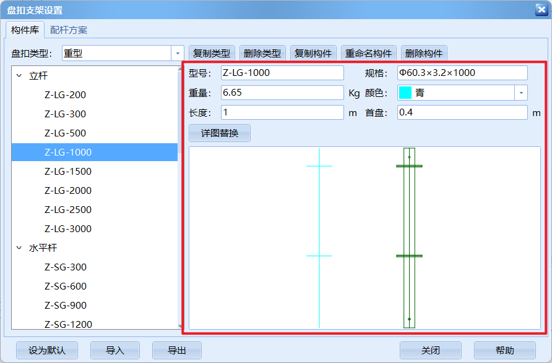This screenshot has height=363, width=552.
Task: Click the 删除构件 button
Action: [423, 52]
